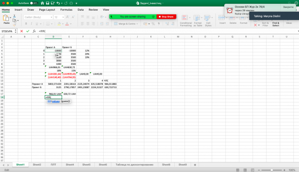Increase the cell indent
The width and height of the screenshot is (299, 172).
pos(107,24)
